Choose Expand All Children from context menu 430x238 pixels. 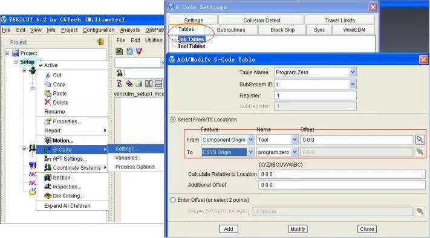pos(67,205)
